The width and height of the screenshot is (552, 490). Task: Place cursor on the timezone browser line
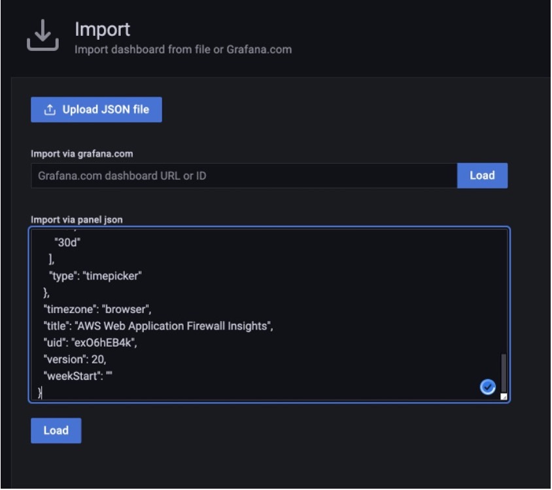pyautogui.click(x=97, y=309)
